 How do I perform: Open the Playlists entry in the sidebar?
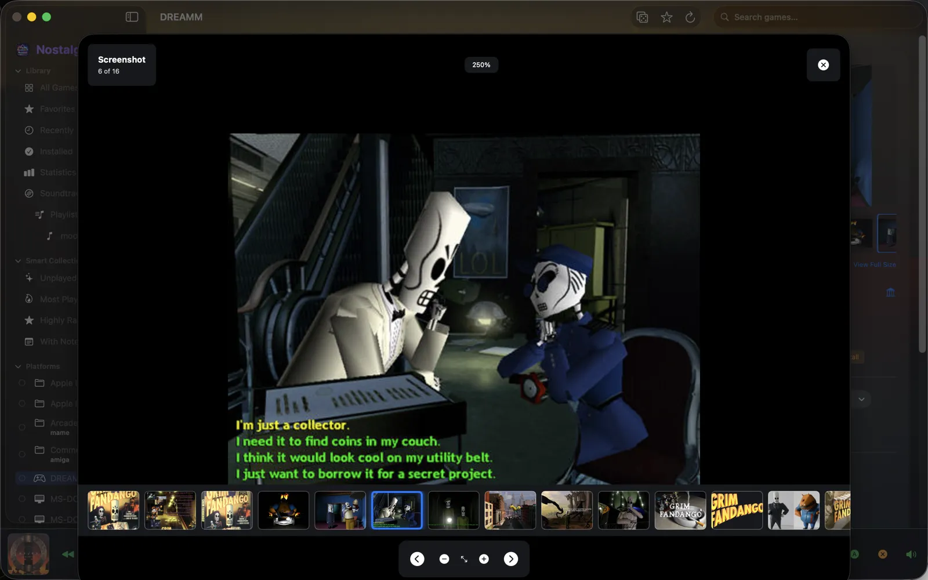point(55,215)
